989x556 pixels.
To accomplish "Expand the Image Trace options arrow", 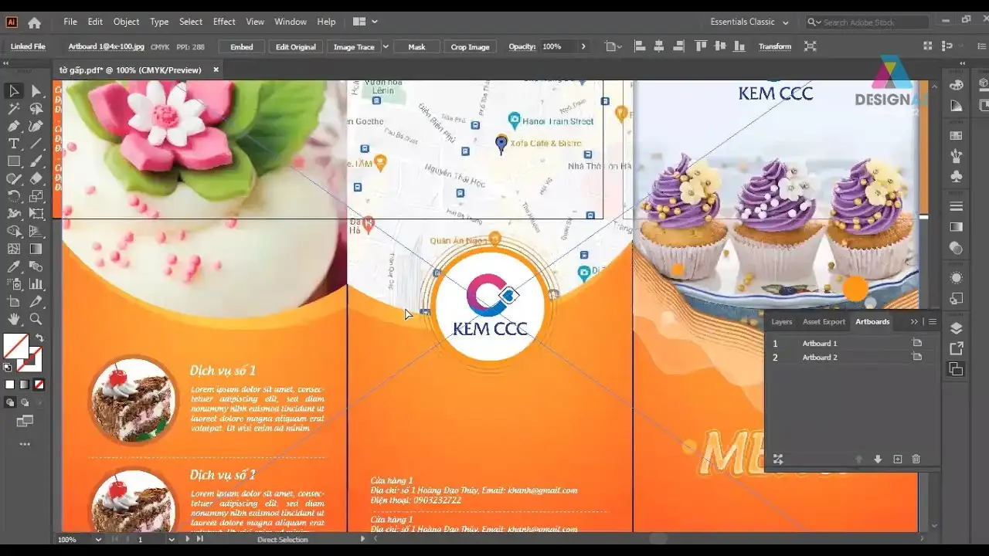I will coord(386,47).
